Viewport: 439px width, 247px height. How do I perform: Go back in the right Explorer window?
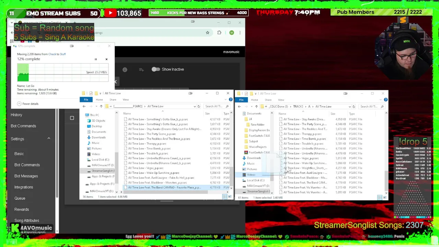pyautogui.click(x=239, y=107)
